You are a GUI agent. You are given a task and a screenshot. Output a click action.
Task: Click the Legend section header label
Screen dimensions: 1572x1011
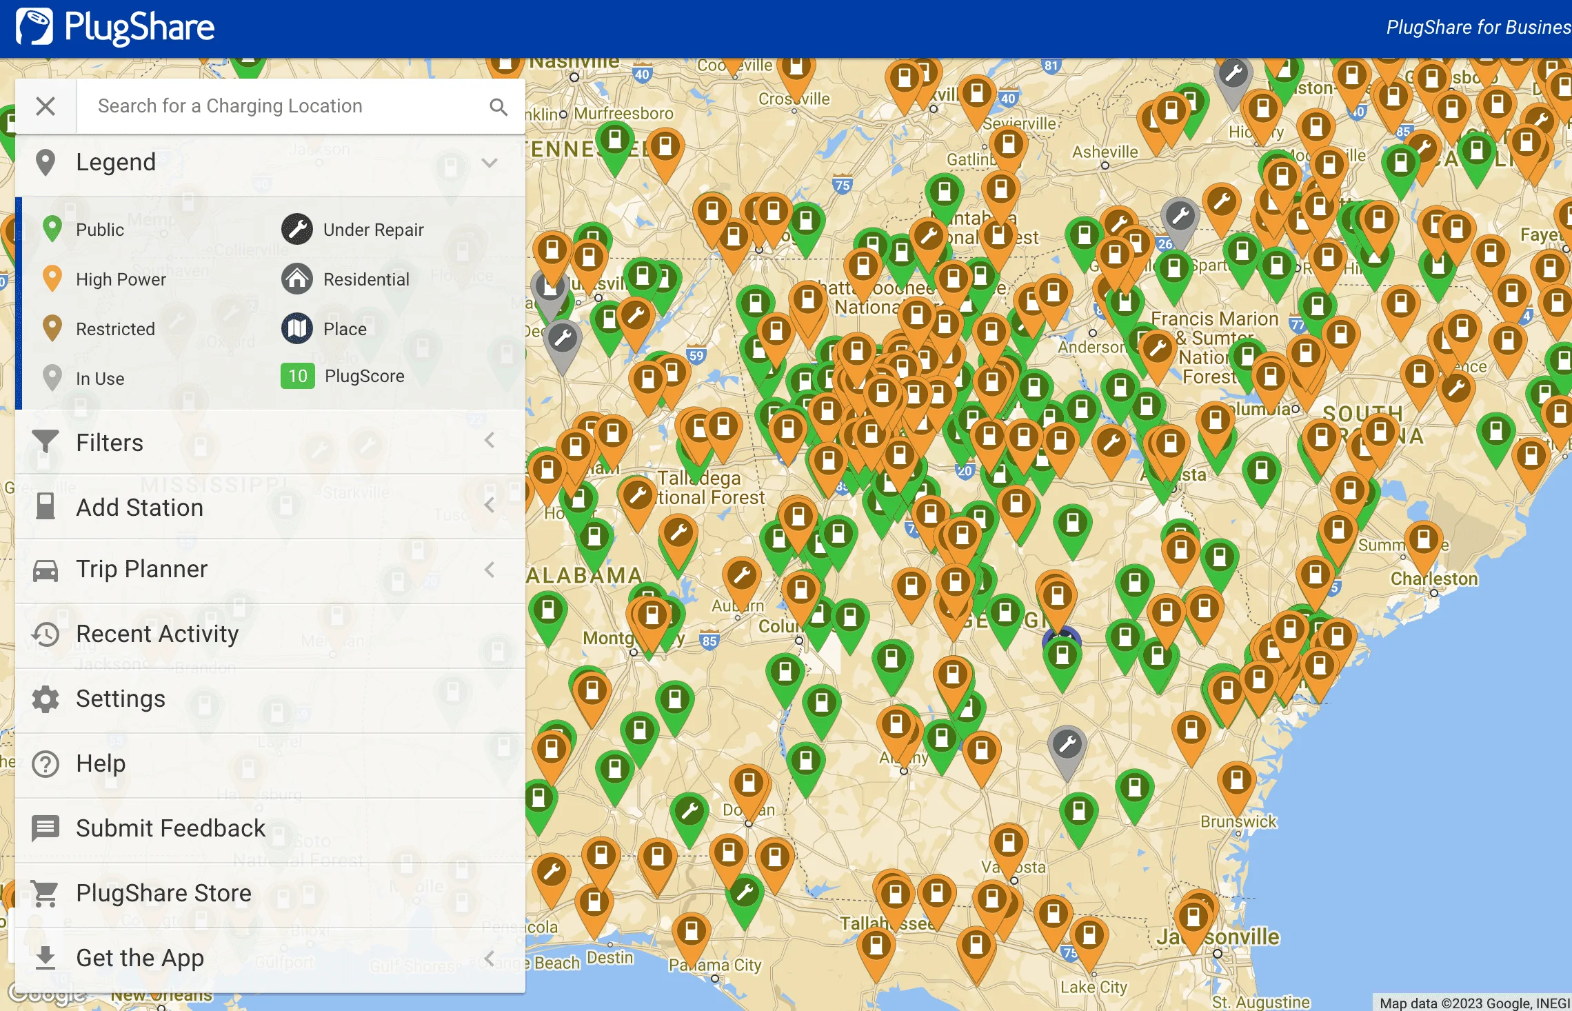116,162
